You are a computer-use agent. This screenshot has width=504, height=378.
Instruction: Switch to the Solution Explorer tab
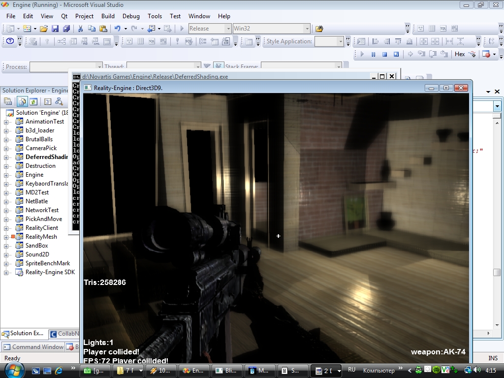[25, 333]
